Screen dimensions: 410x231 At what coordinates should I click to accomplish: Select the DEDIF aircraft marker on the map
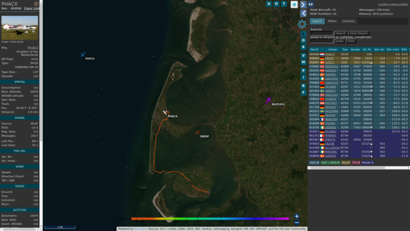(x=197, y=133)
